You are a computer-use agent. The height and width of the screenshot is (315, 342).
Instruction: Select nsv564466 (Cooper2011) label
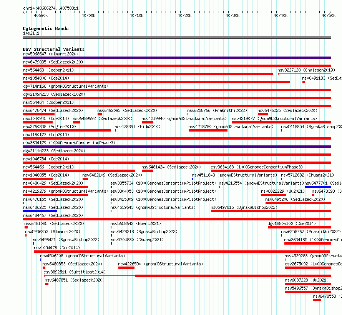pos(48,167)
